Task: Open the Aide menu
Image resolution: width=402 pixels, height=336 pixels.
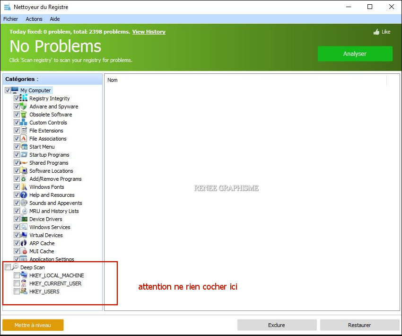Action: tap(54, 19)
